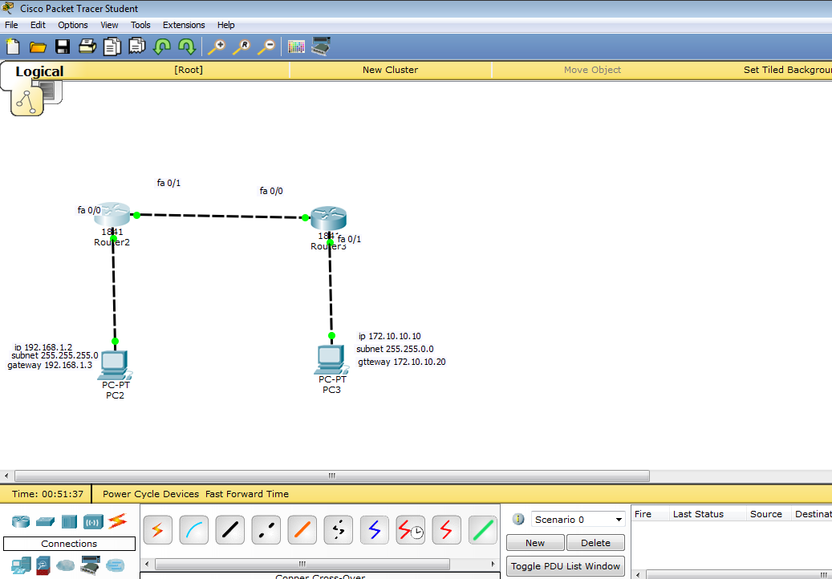Screen dimensions: 832x579
Task: Choose the automatic connection type lightning tool
Action: (157, 530)
